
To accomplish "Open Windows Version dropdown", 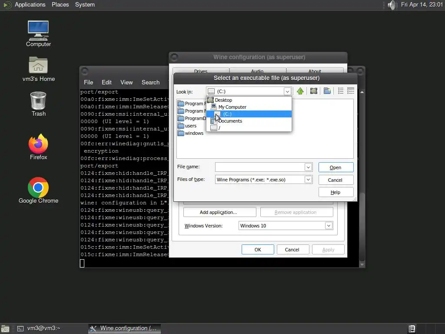I will [329, 226].
